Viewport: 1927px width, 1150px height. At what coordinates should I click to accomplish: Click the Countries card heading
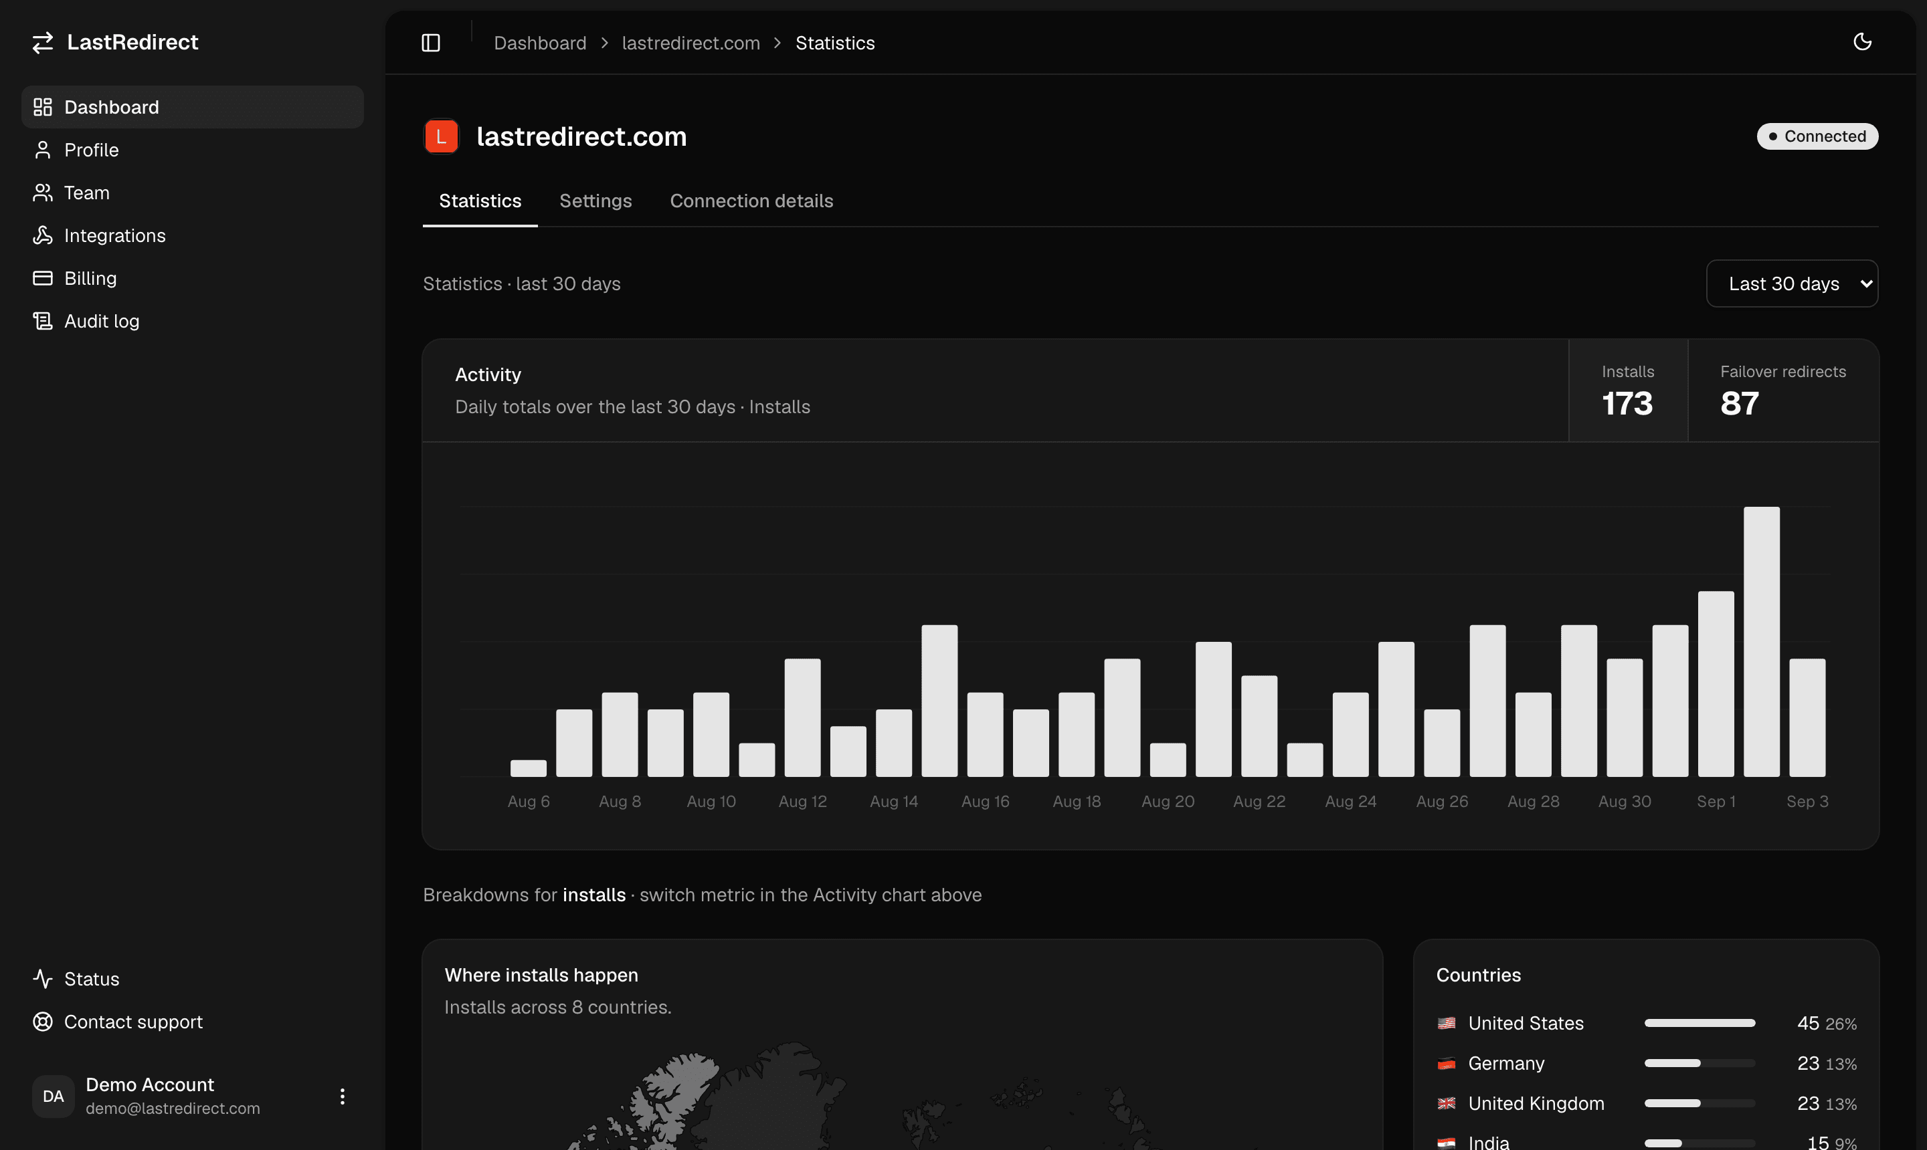[x=1478, y=975]
